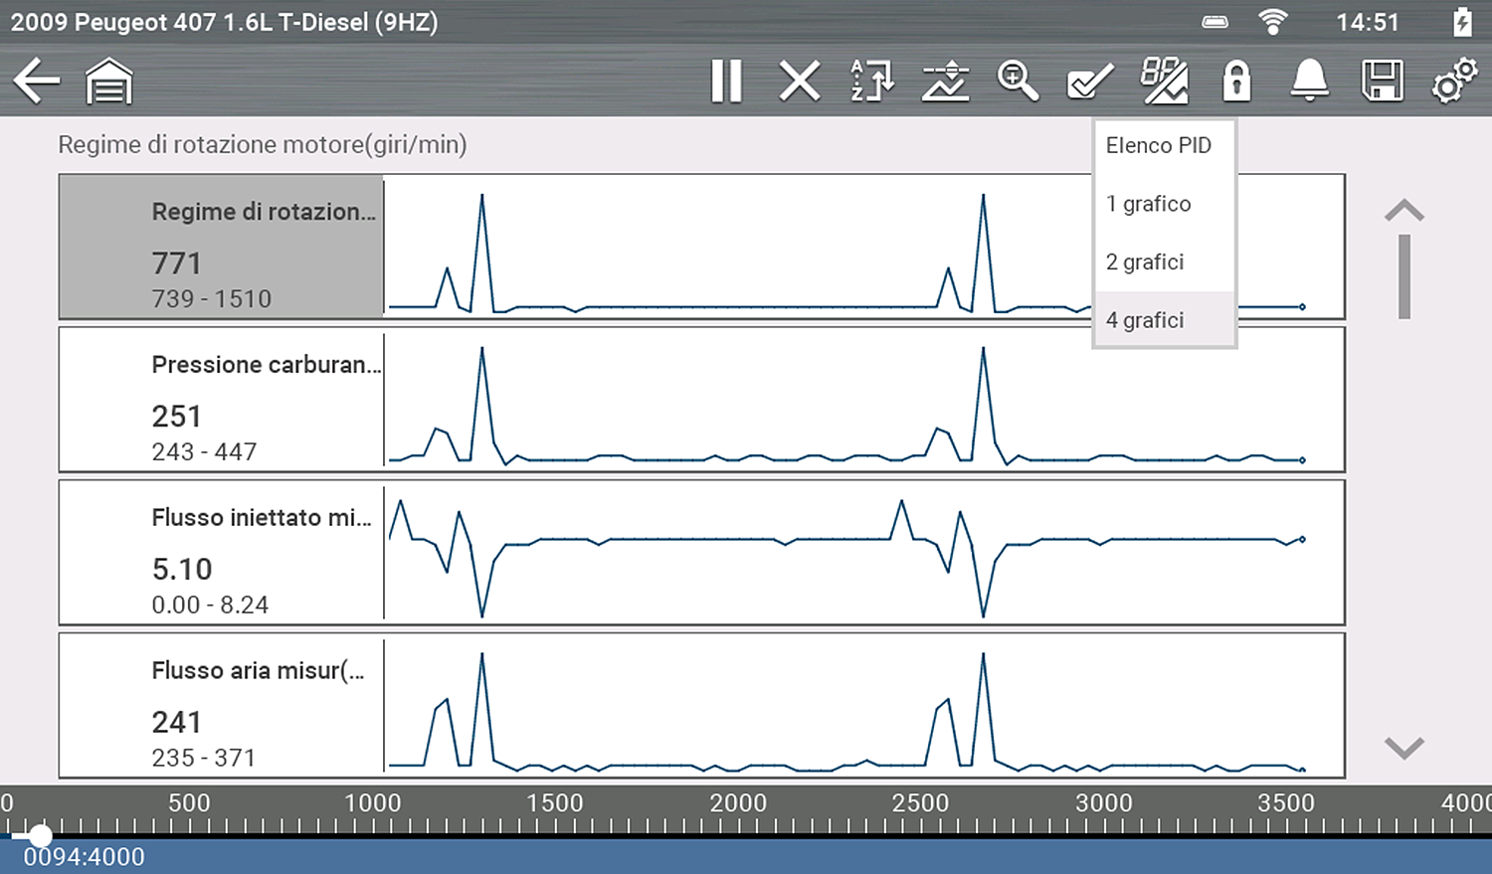This screenshot has width=1492, height=874.
Task: Open settings gear icon
Action: 1454,81
